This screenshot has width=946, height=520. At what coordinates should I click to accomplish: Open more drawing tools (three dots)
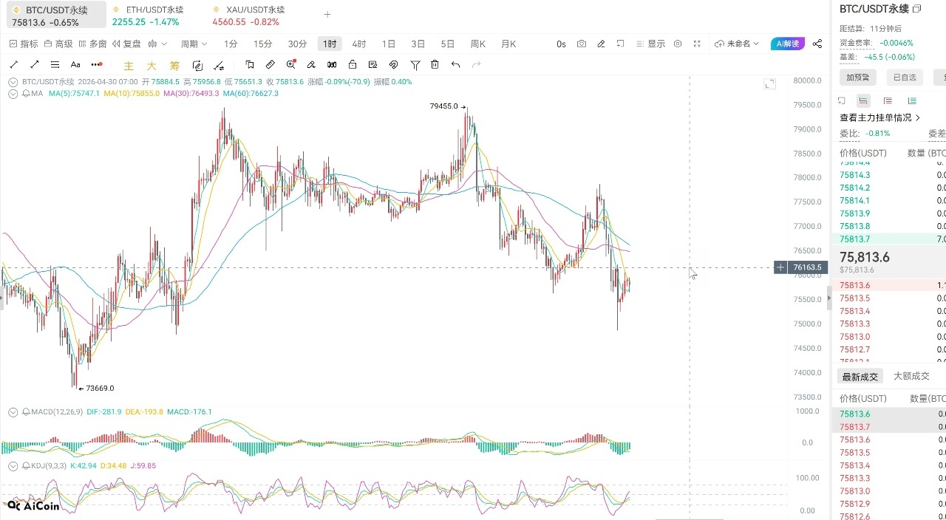coord(97,65)
